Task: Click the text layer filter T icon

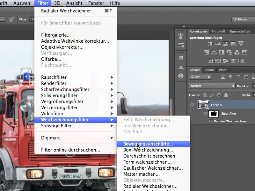Action: (238, 77)
